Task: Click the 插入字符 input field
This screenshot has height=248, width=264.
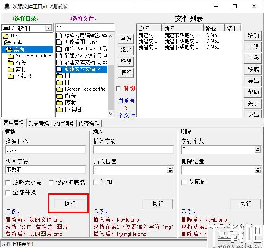Action: tap(133, 149)
